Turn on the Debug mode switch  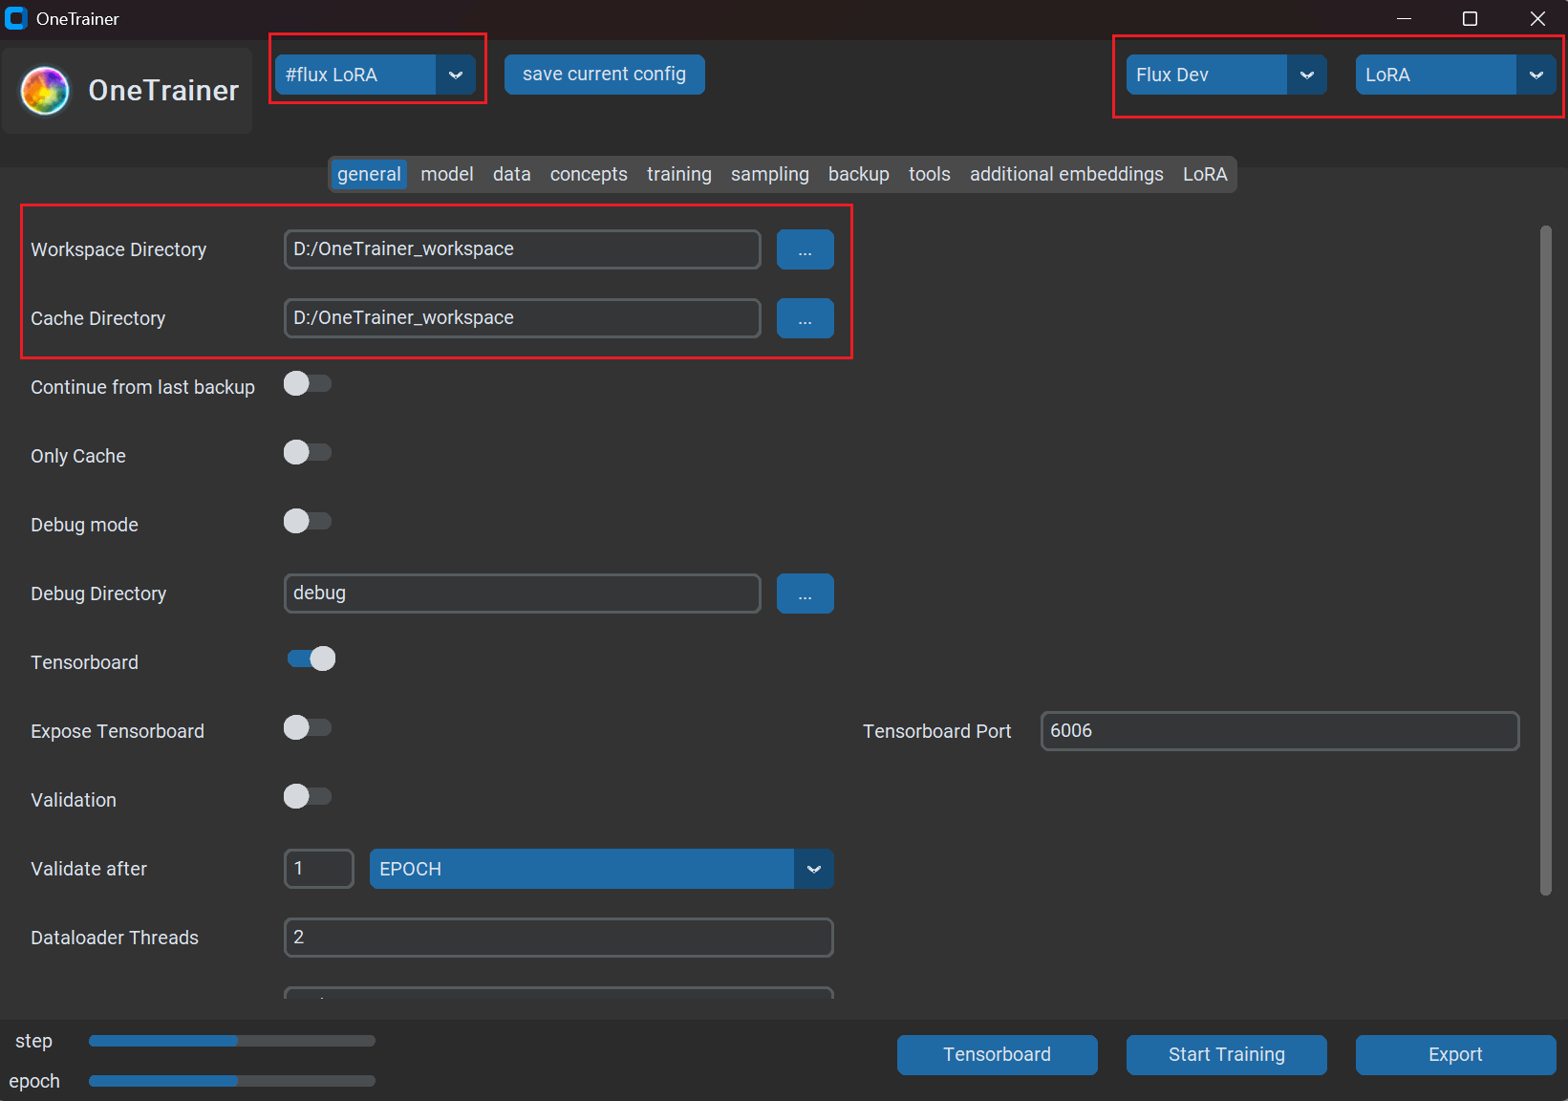coord(308,521)
